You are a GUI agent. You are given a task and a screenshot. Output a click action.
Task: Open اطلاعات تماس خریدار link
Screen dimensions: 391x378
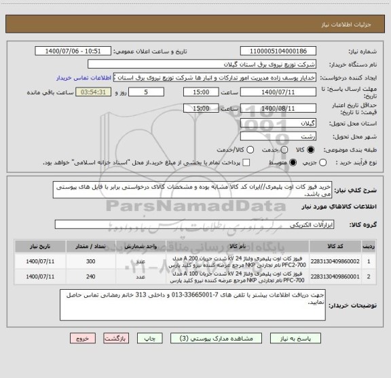tap(83, 78)
